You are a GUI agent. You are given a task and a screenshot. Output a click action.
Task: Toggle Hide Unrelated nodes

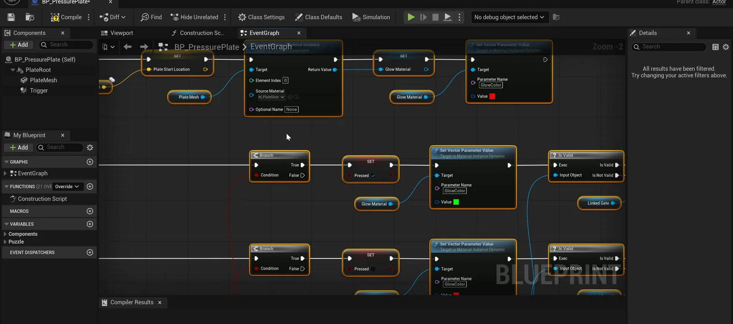coord(194,17)
